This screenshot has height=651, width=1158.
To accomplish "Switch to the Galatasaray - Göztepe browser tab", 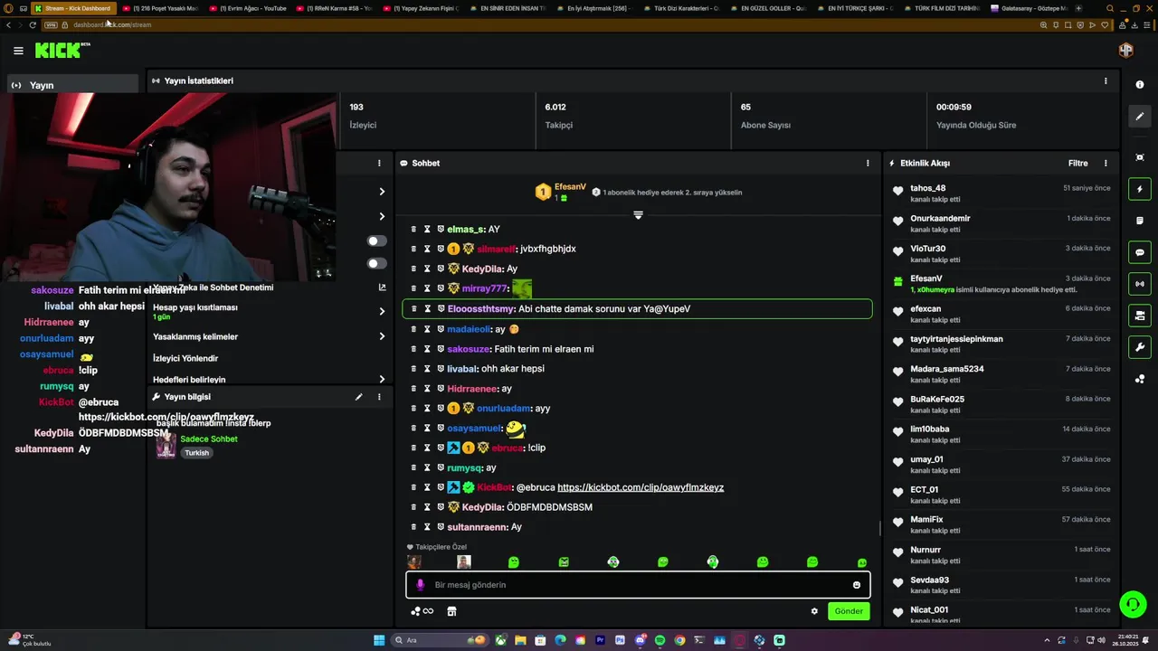I will click(x=1030, y=8).
